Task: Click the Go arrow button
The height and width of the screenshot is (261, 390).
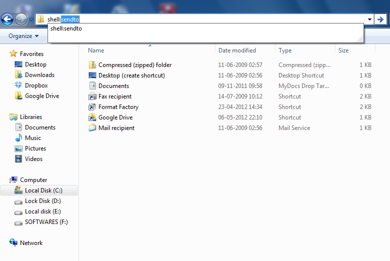Action: click(x=380, y=19)
